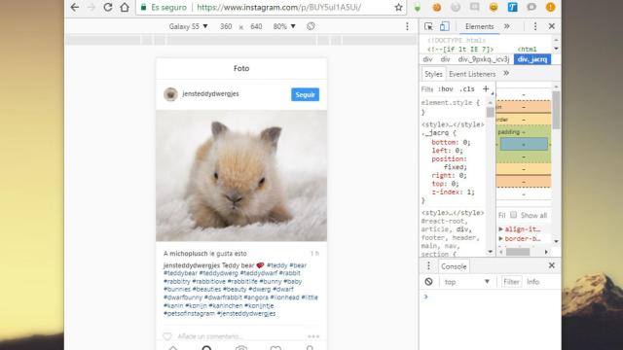Open DevTools three-dot customize menu
This screenshot has width=623, height=350.
point(535,26)
